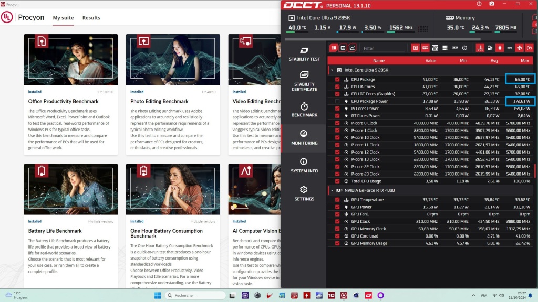Open OCCT from the Windows taskbar

coord(368,295)
